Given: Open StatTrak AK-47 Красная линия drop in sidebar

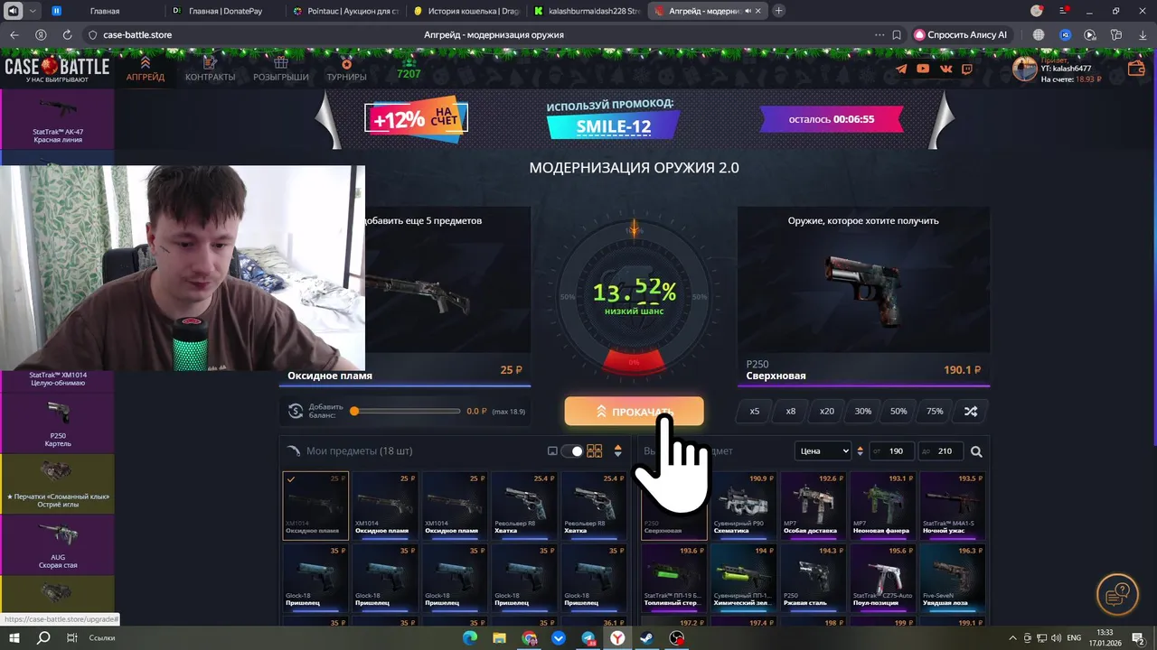Looking at the screenshot, I should tap(58, 119).
